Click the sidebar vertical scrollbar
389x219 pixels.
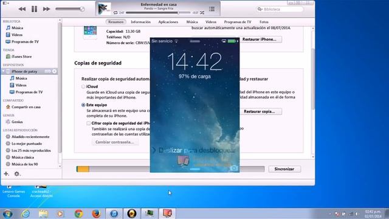tap(60, 87)
